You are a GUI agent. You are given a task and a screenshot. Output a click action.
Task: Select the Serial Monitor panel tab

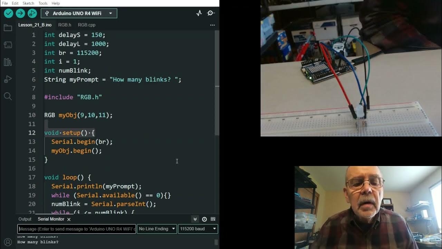tap(51, 219)
